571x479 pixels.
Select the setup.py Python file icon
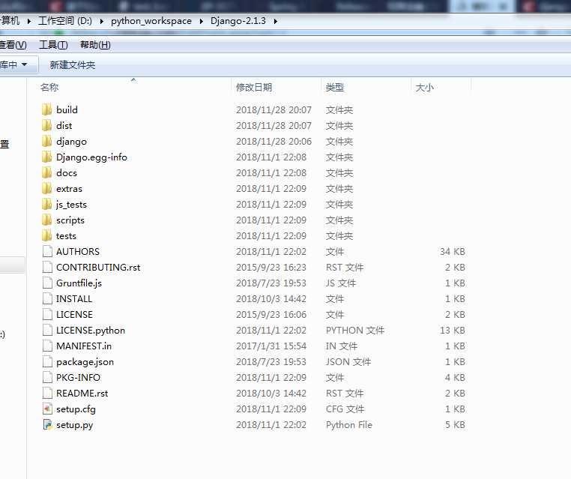47,425
